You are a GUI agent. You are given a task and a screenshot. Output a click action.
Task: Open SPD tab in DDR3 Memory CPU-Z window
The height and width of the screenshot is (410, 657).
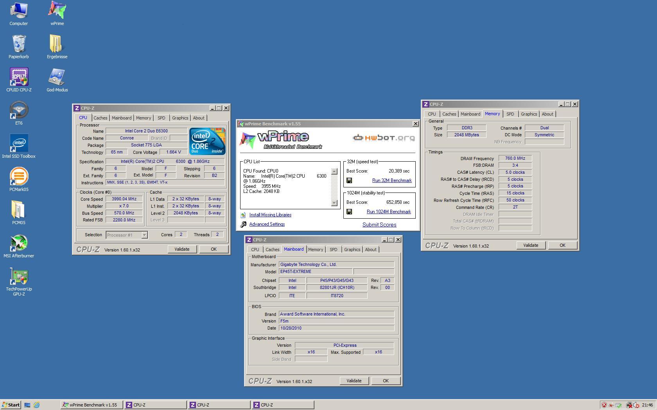(510, 114)
